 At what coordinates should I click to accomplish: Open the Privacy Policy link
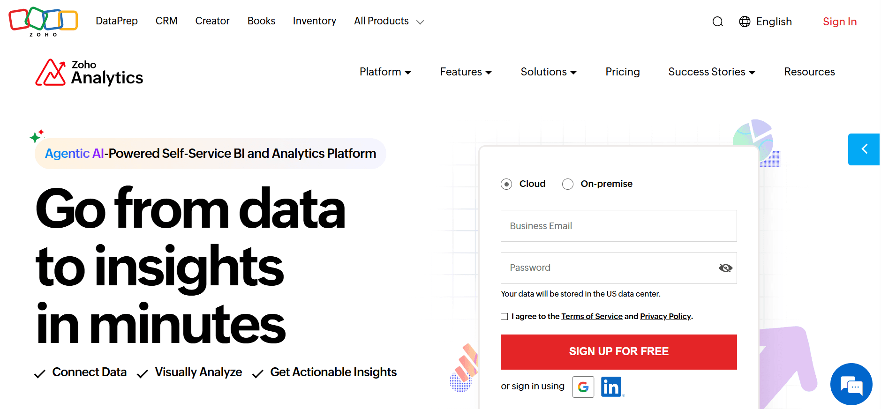[665, 316]
